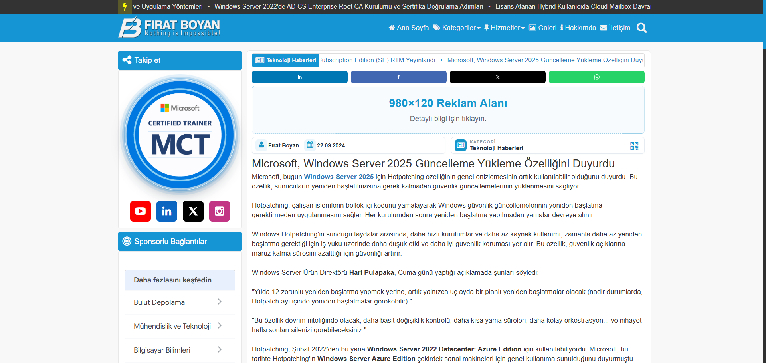Screen dimensions: 766x363
Task: Go to Ana Sayfa home link
Action: coord(408,28)
